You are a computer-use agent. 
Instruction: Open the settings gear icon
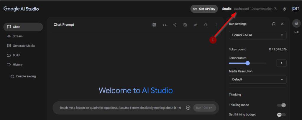click(x=284, y=9)
